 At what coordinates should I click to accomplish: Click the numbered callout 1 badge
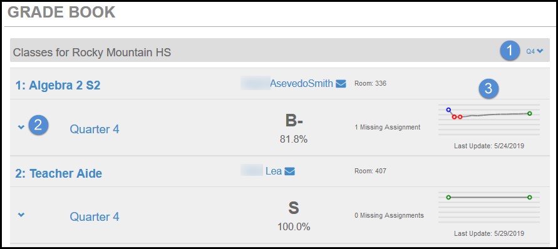pyautogui.click(x=510, y=51)
